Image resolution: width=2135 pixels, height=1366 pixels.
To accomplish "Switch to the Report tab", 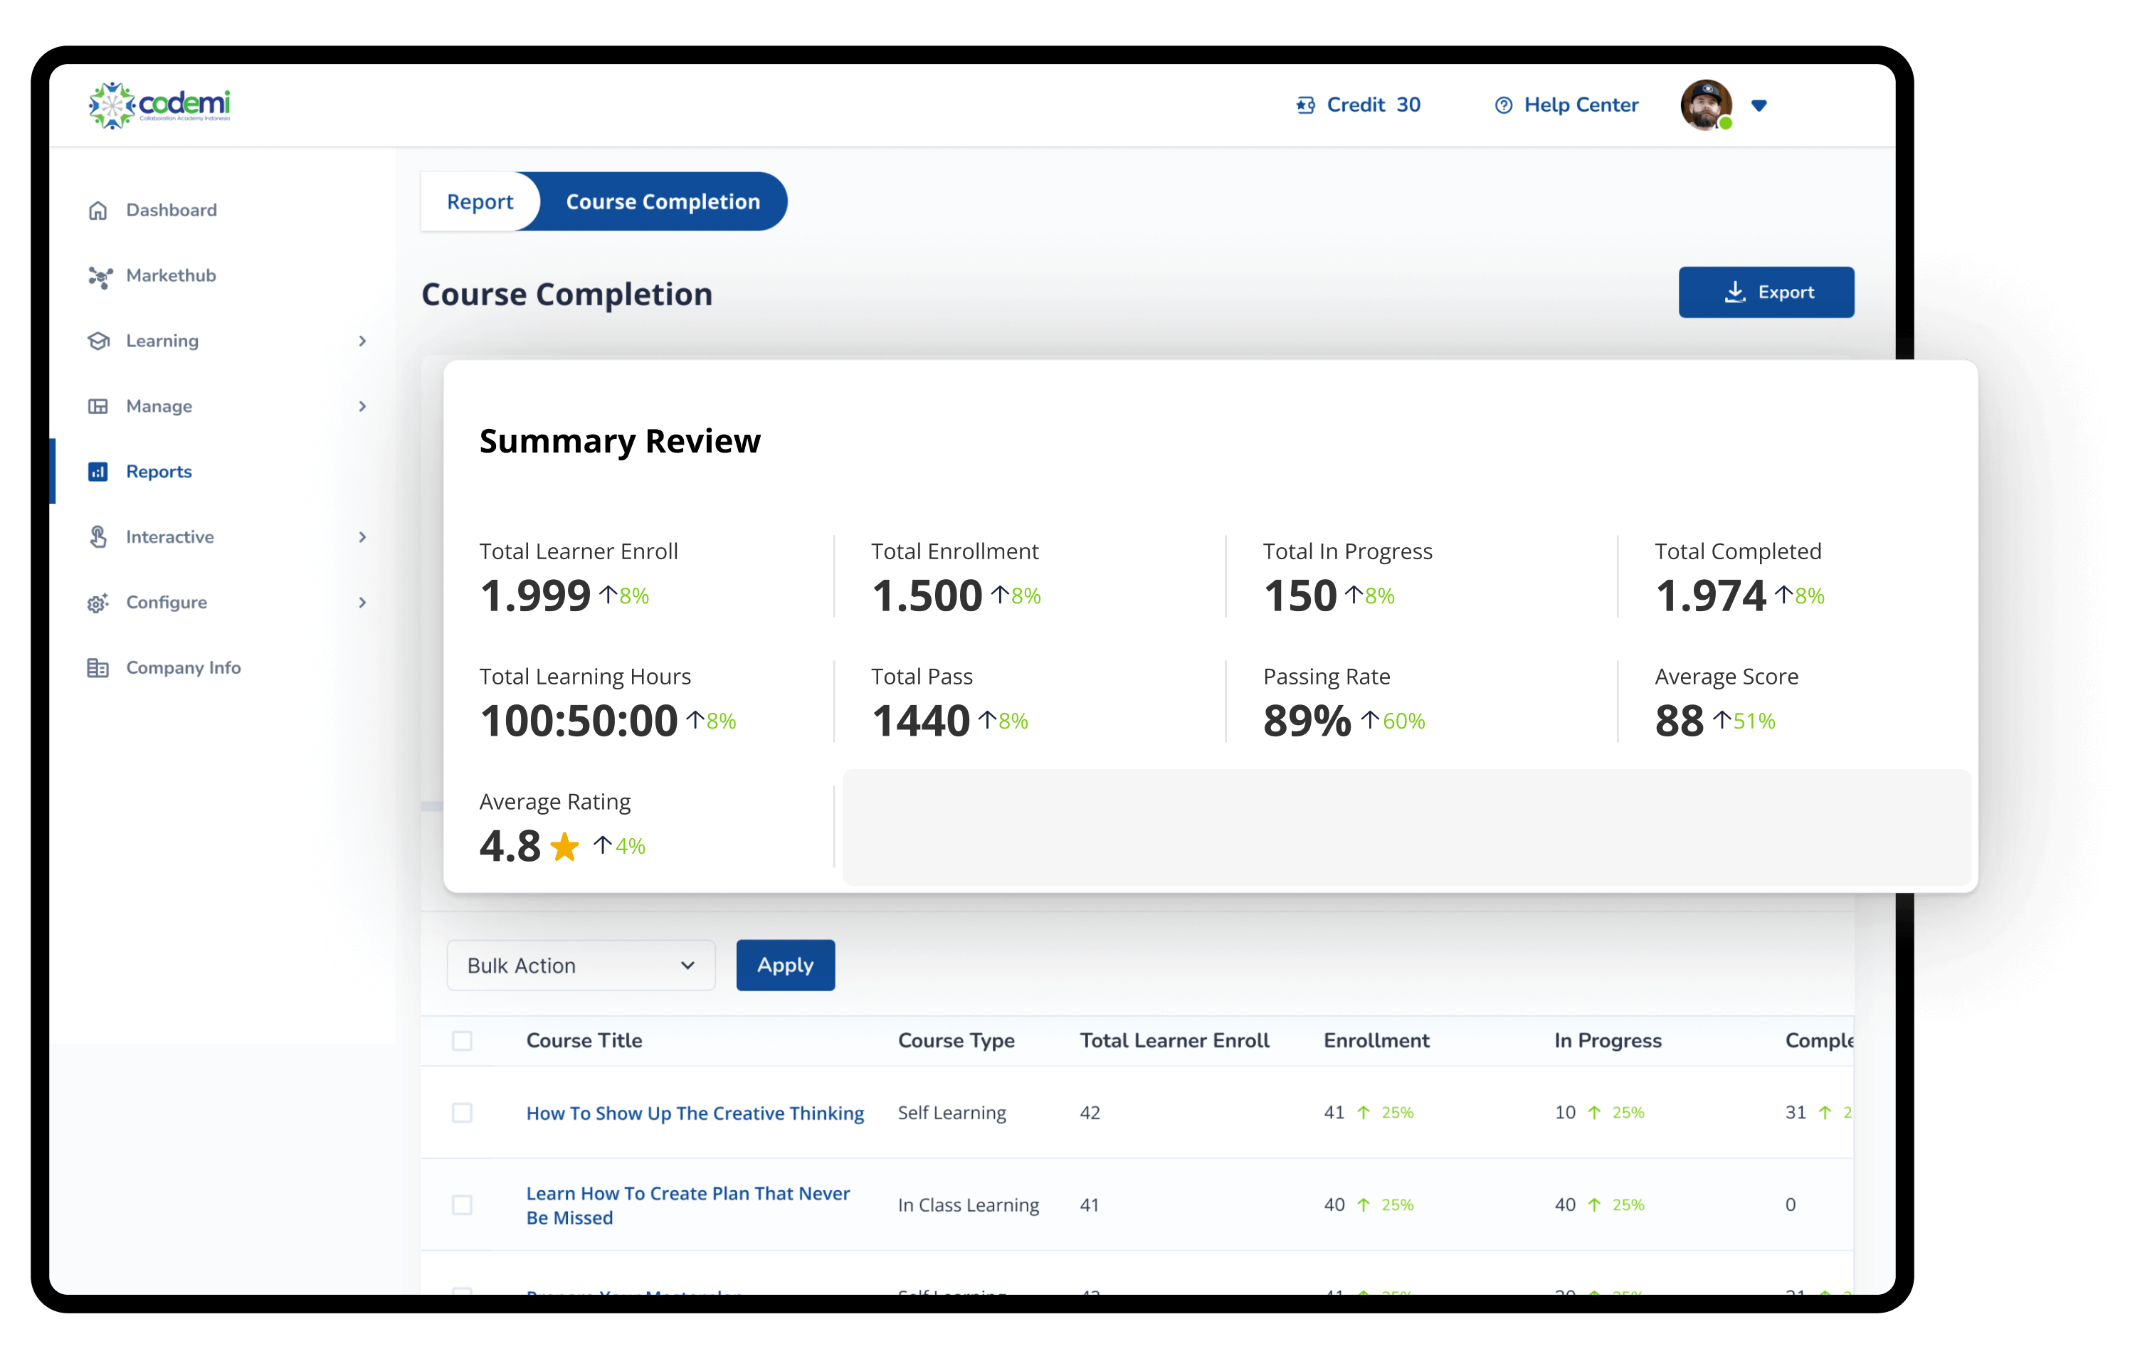I will coord(480,201).
